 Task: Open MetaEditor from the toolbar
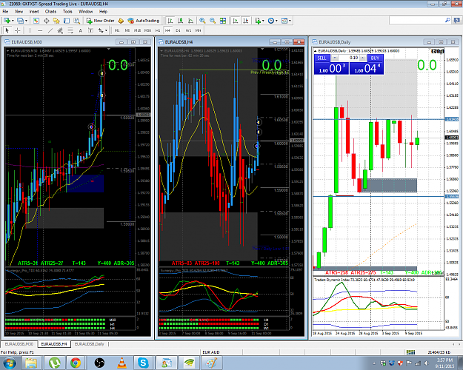pyautogui.click(x=121, y=21)
